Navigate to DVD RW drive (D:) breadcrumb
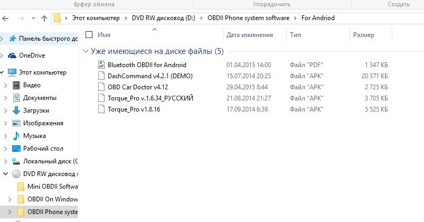424x222 pixels. coord(159,18)
